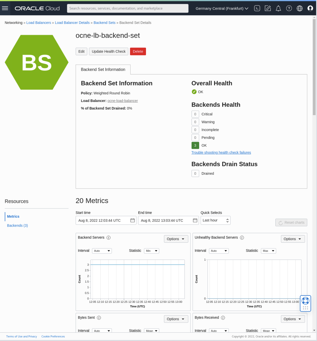Image resolution: width=317 pixels, height=341 pixels.
Task: Open the Start time calendar picker icon
Action: point(132,220)
